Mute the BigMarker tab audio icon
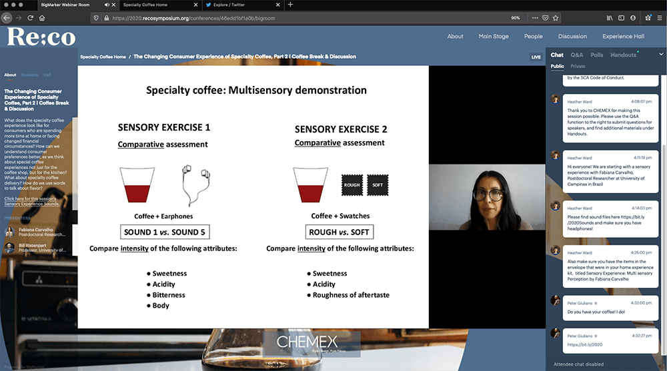Screen dimensions: 667x371 click(x=107, y=5)
